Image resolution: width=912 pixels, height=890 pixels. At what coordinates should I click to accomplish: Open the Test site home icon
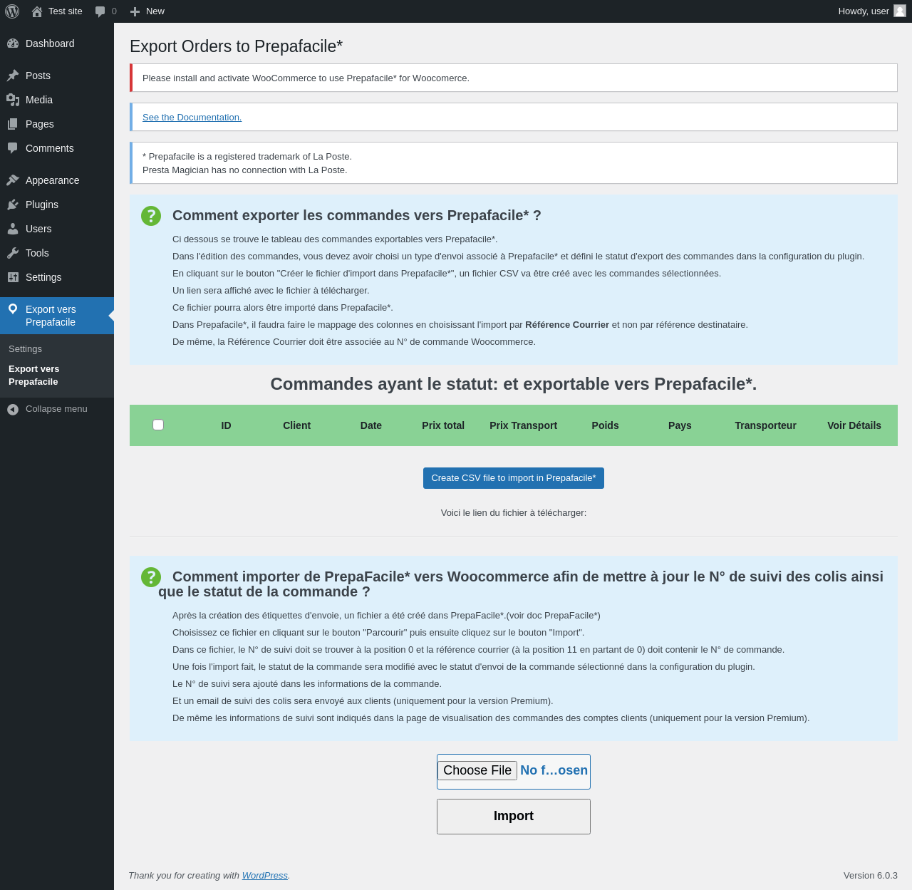point(37,11)
